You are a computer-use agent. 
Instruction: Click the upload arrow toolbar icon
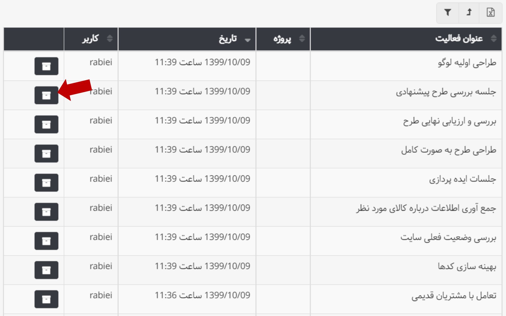pos(469,13)
